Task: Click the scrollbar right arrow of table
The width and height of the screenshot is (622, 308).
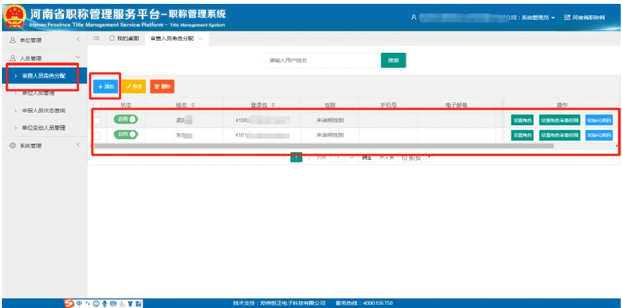Action: coord(616,146)
